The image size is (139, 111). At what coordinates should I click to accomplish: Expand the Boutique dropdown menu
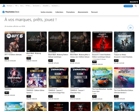coord(10,6)
